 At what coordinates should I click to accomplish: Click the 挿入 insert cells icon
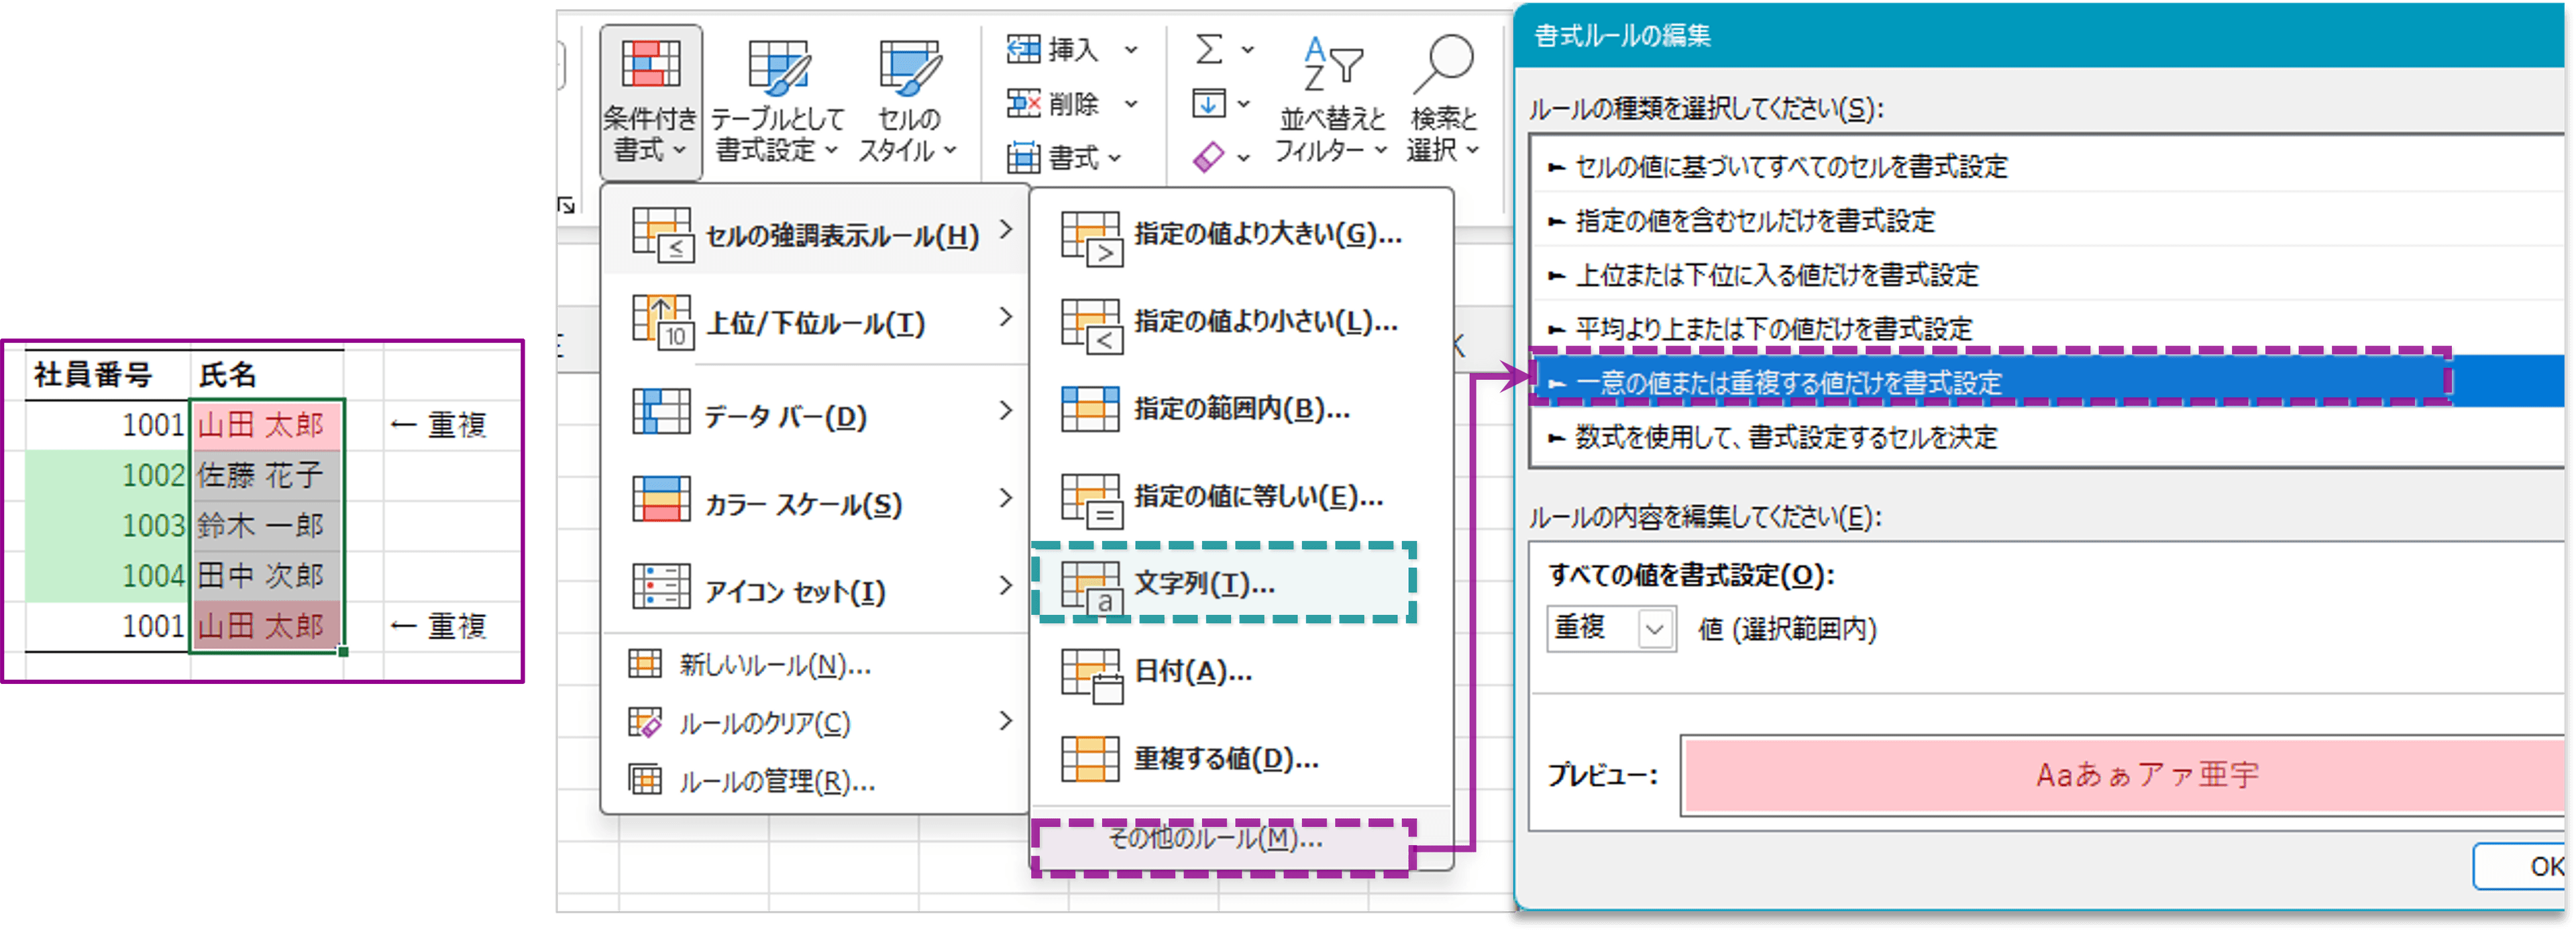(x=1024, y=49)
